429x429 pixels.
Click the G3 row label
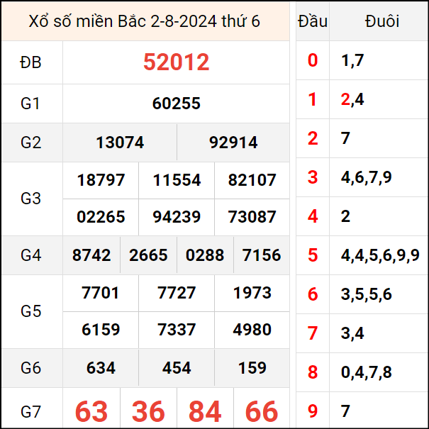tap(30, 199)
